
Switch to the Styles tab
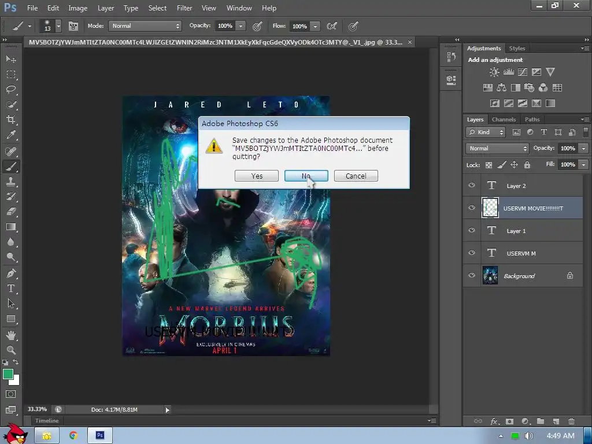pyautogui.click(x=517, y=49)
